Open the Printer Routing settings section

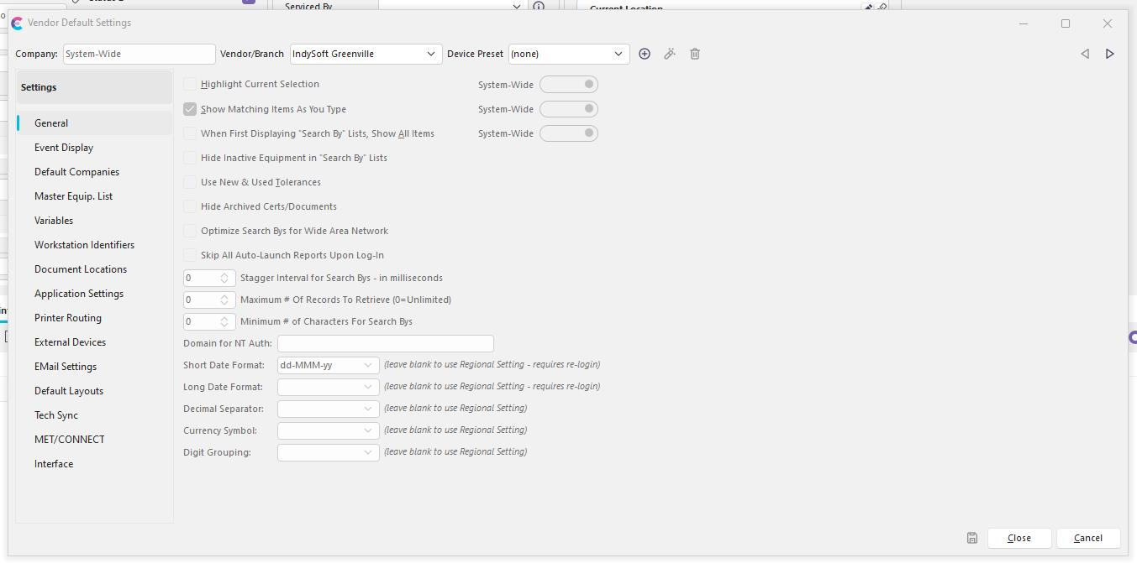tap(68, 318)
